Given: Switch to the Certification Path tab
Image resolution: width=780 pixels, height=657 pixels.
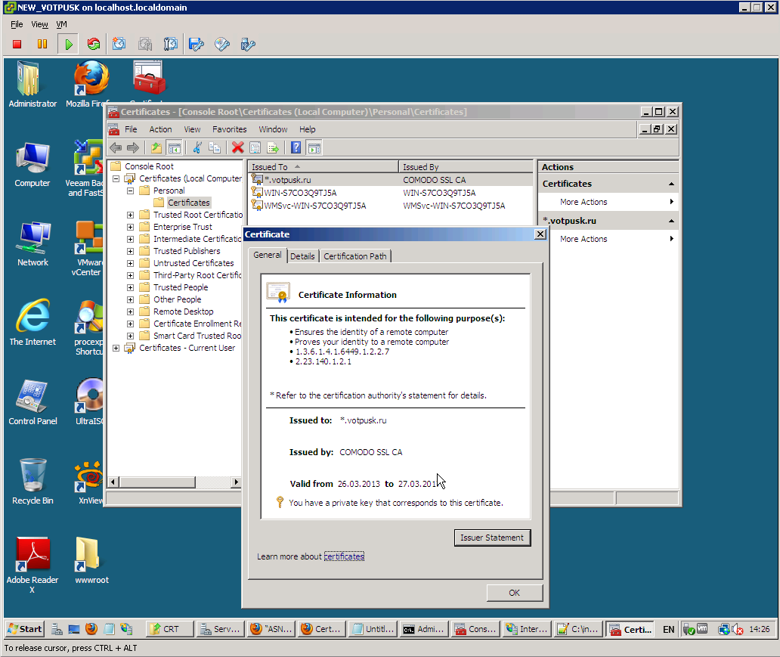Looking at the screenshot, I should click(x=355, y=256).
